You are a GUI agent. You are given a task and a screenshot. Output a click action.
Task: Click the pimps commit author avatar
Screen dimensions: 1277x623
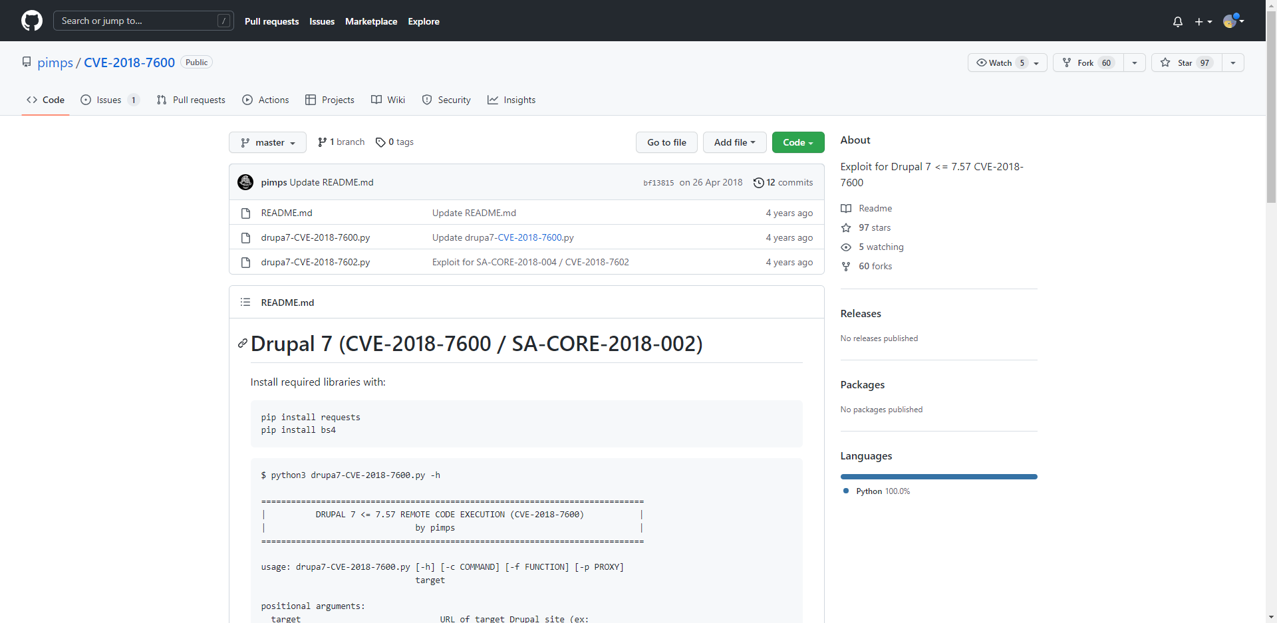[x=245, y=182]
